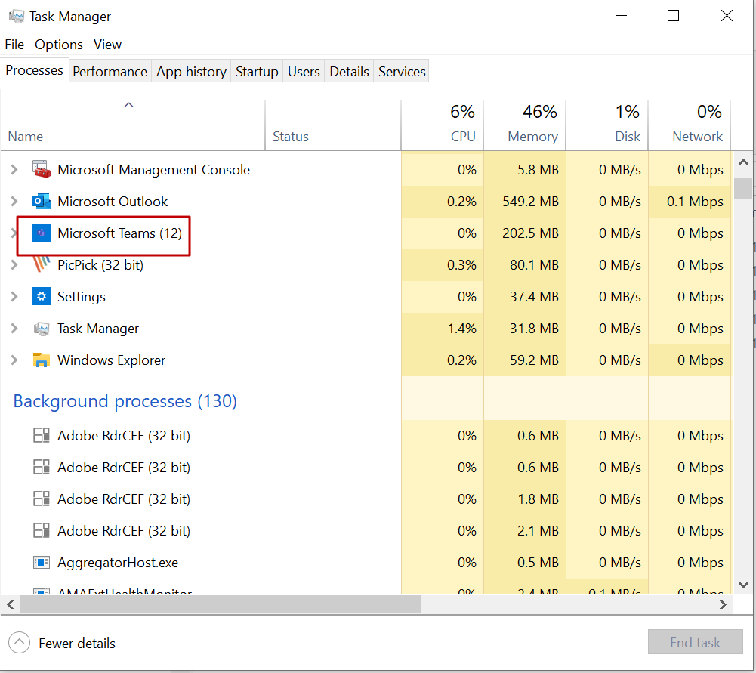Viewport: 756px width, 673px height.
Task: Click the horizontal scrollbar thumb
Action: [221, 604]
